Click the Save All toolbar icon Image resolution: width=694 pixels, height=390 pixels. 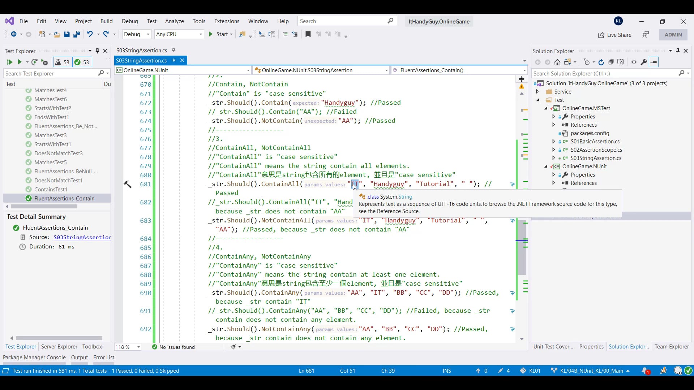pos(77,34)
